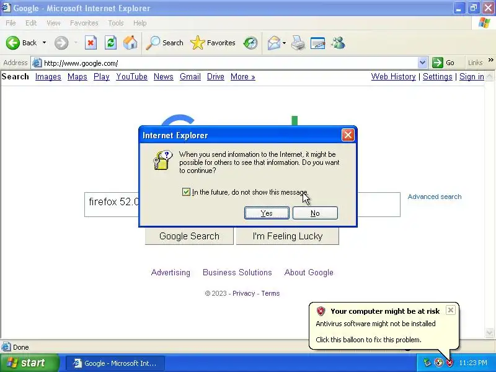This screenshot has width=496, height=372.
Task: Open the Edit menu
Action: [31, 23]
